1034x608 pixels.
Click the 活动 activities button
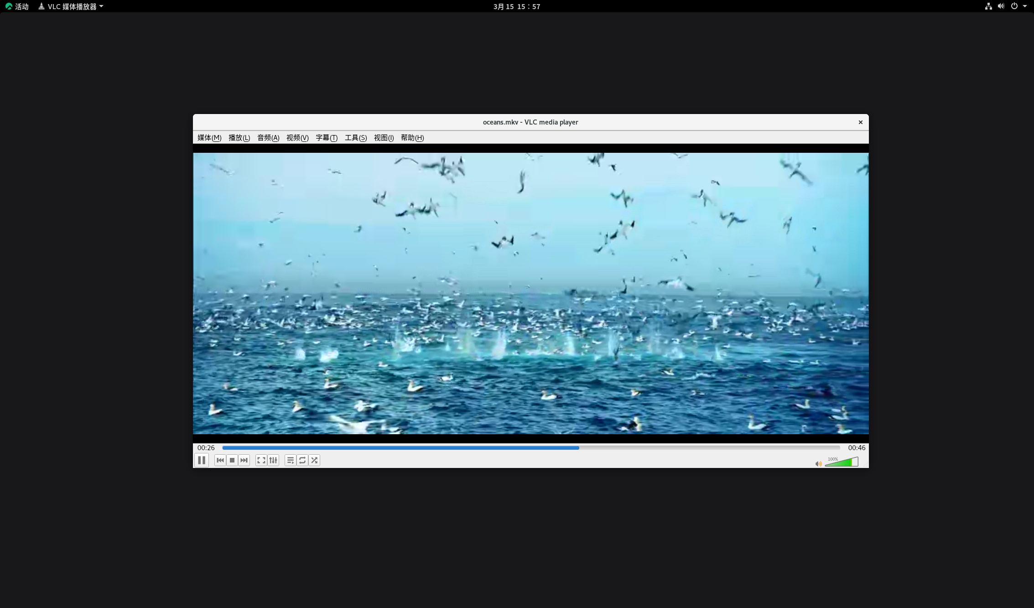[17, 6]
